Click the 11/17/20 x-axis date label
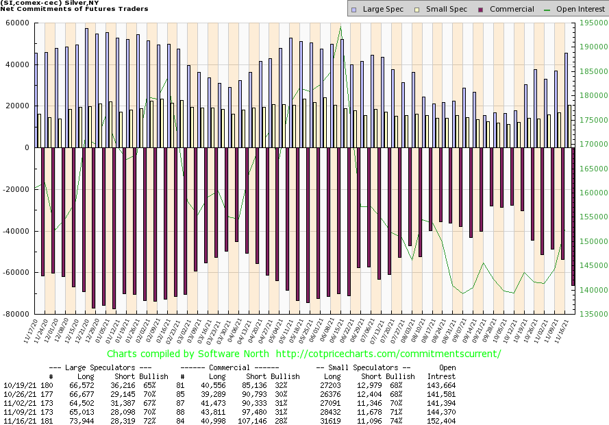Image resolution: width=609 pixels, height=425 pixels. pos(32,330)
